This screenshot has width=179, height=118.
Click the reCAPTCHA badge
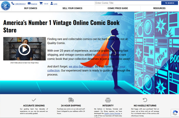pyautogui.click(x=175, y=113)
